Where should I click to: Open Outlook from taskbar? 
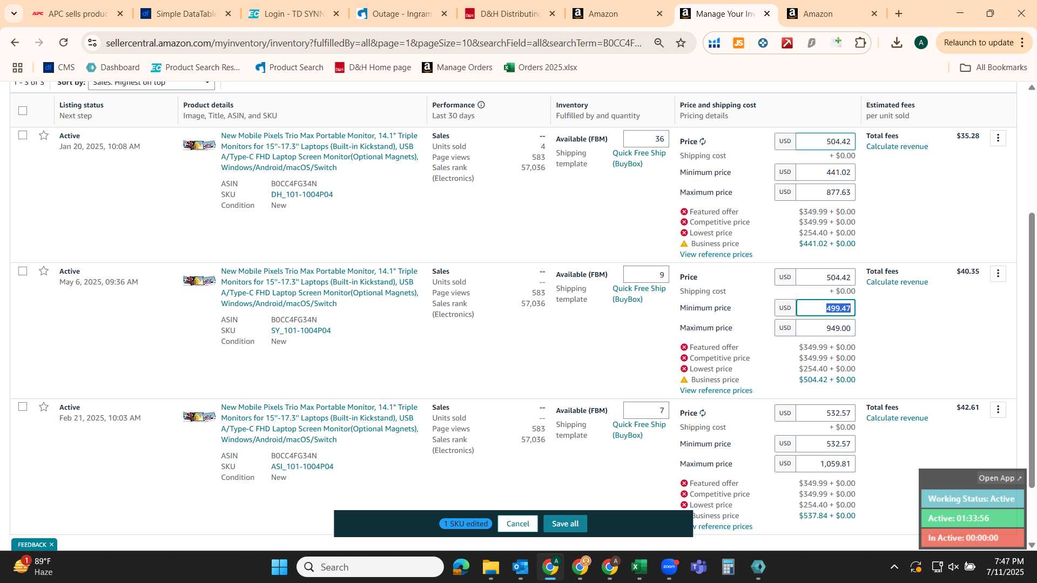520,567
